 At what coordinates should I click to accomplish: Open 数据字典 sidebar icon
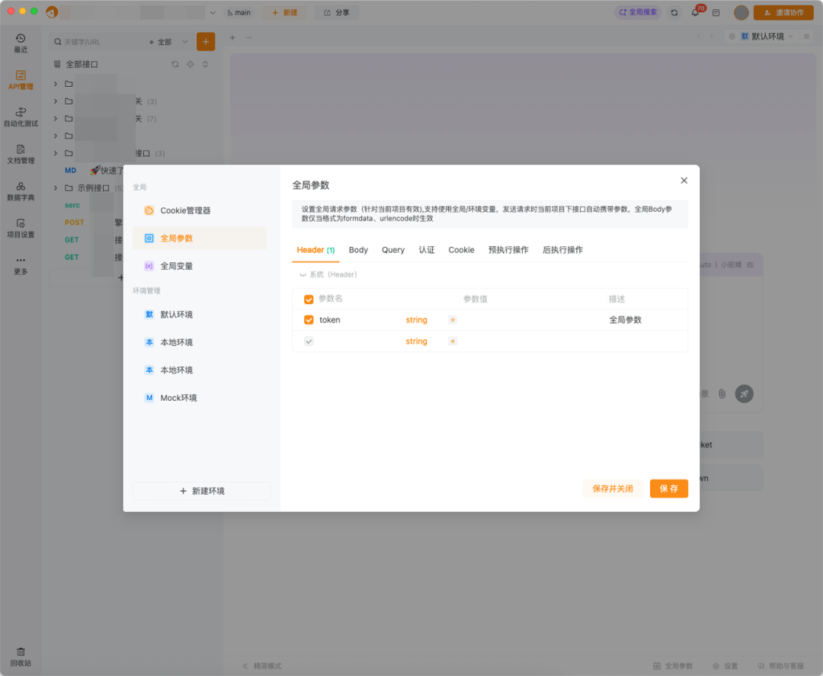21,191
